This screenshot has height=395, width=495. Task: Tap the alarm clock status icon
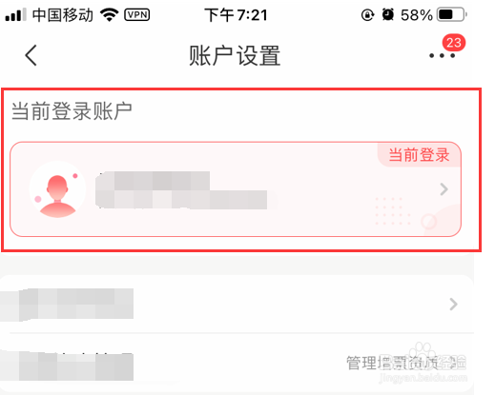[x=388, y=14]
